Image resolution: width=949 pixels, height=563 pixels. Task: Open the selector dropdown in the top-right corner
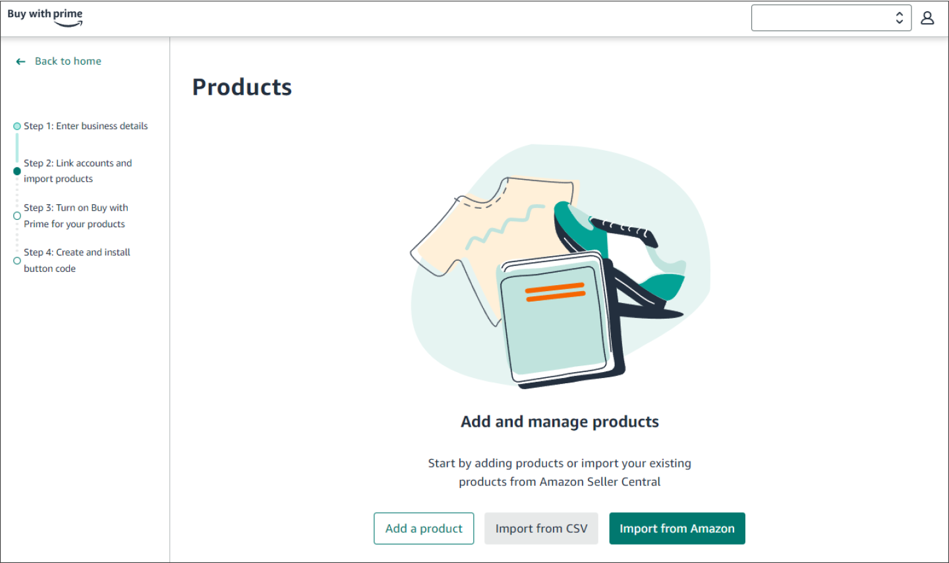831,18
